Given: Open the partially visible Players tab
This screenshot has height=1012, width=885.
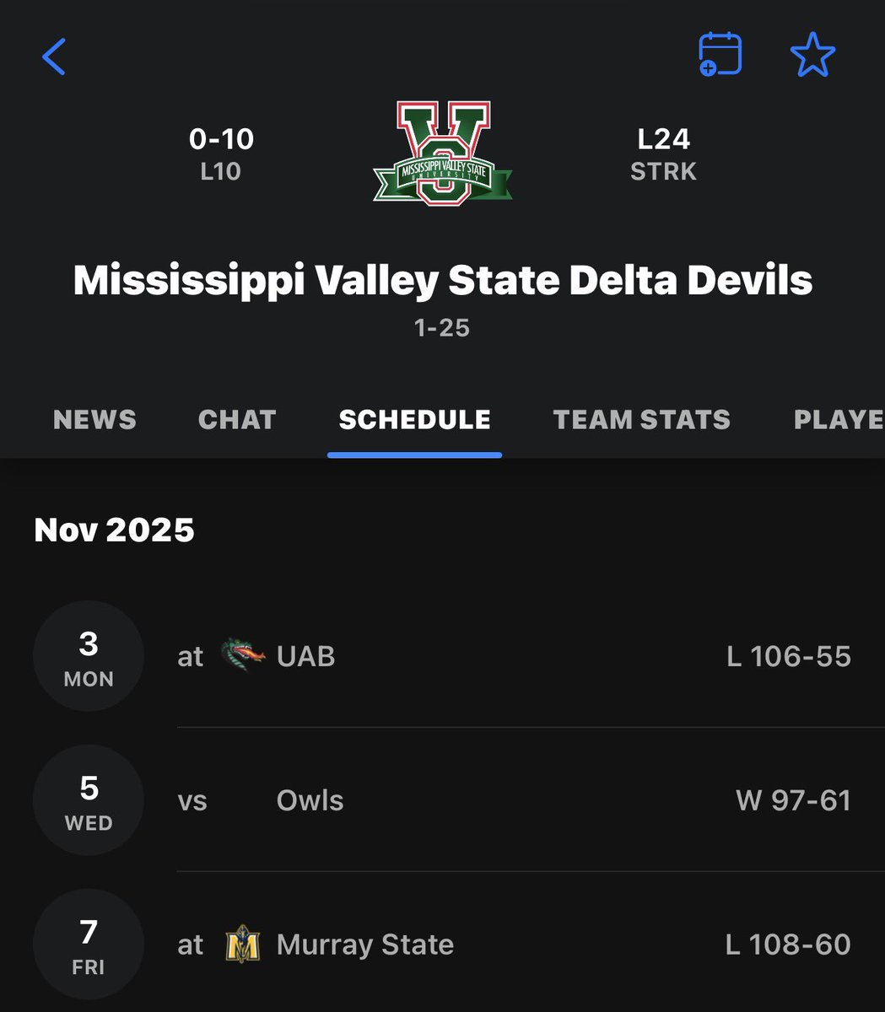Looking at the screenshot, I should [x=839, y=420].
